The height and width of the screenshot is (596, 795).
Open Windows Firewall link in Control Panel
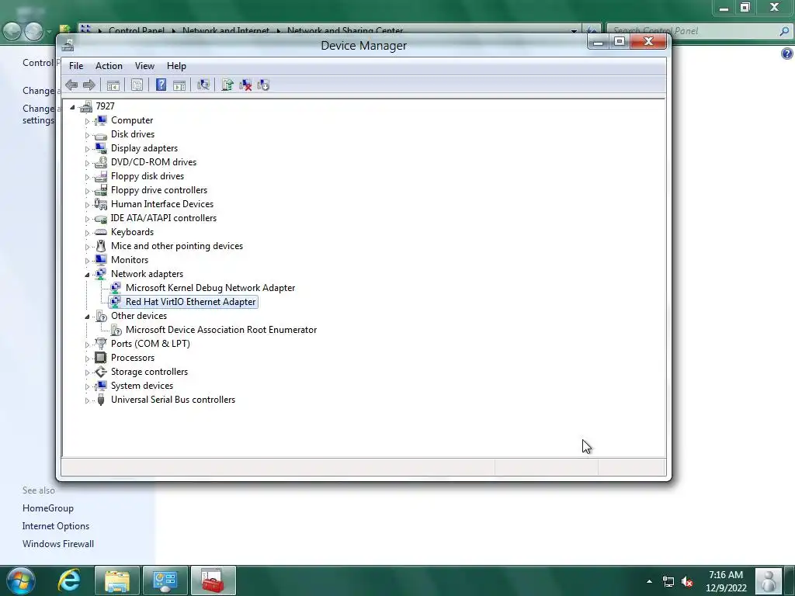coord(58,544)
